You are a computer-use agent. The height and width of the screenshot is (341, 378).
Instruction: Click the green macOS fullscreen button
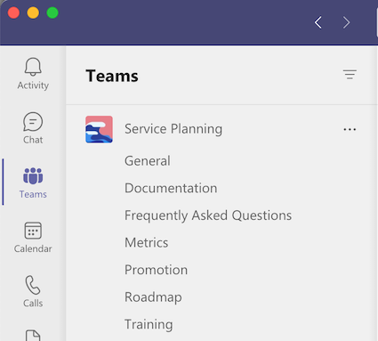52,12
